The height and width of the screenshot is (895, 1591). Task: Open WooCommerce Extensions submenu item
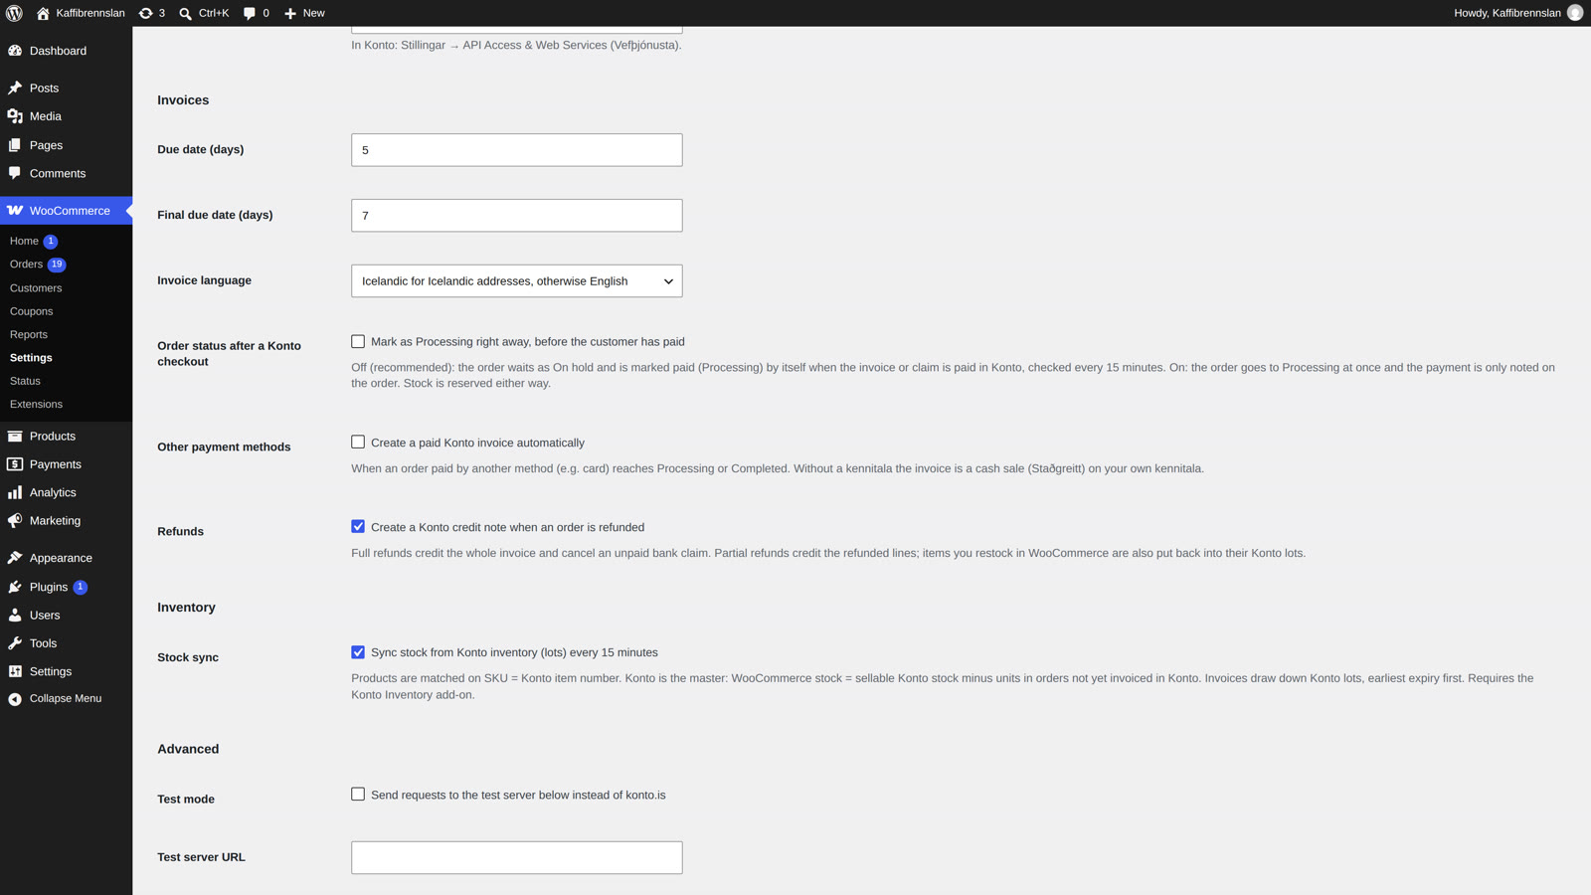coord(36,404)
